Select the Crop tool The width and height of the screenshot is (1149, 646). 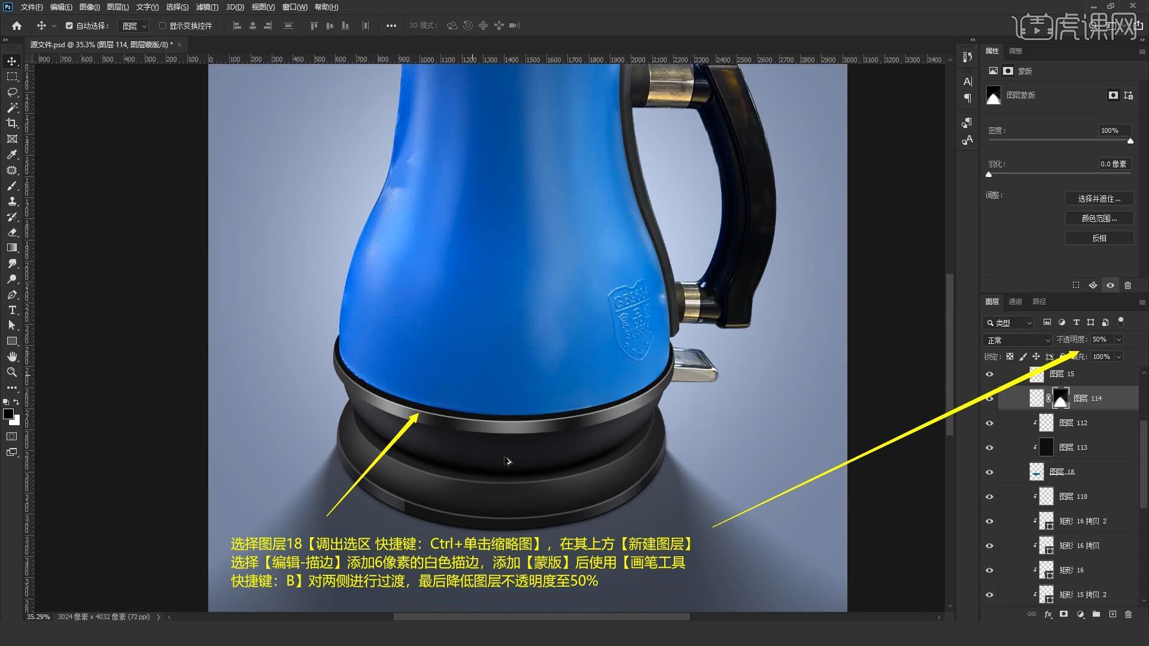click(x=12, y=123)
